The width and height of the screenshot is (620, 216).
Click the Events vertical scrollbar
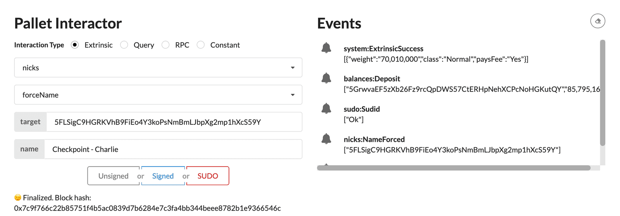[x=603, y=93]
